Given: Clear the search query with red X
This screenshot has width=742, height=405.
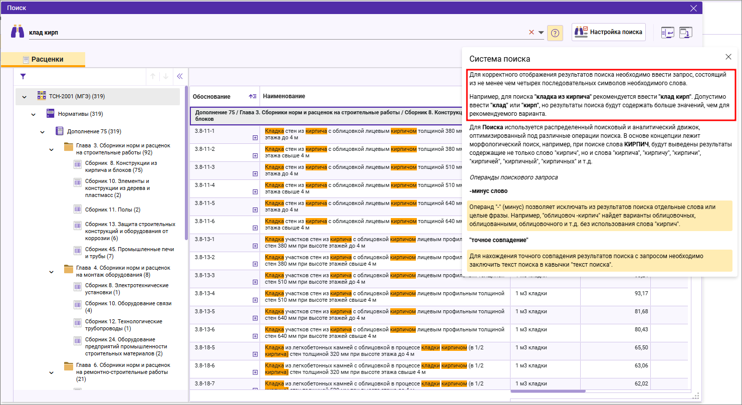Looking at the screenshot, I should coord(532,32).
